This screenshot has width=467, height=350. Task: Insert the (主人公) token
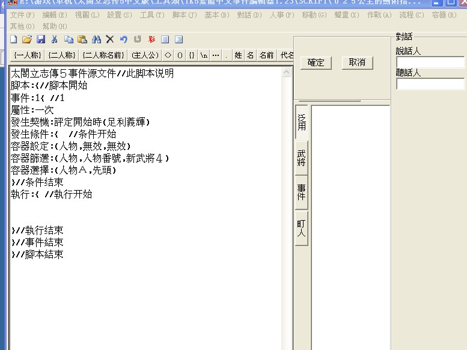[145, 55]
